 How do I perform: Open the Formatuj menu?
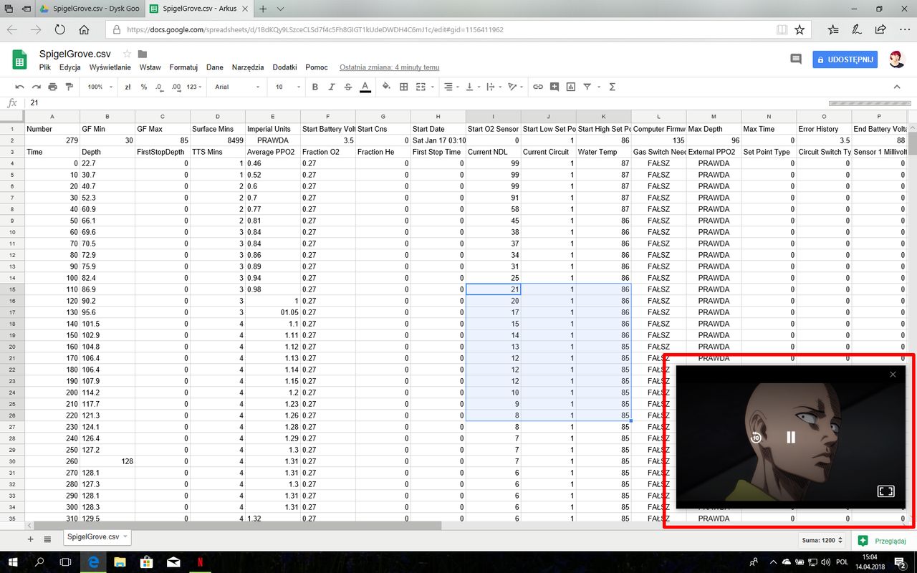pos(183,67)
